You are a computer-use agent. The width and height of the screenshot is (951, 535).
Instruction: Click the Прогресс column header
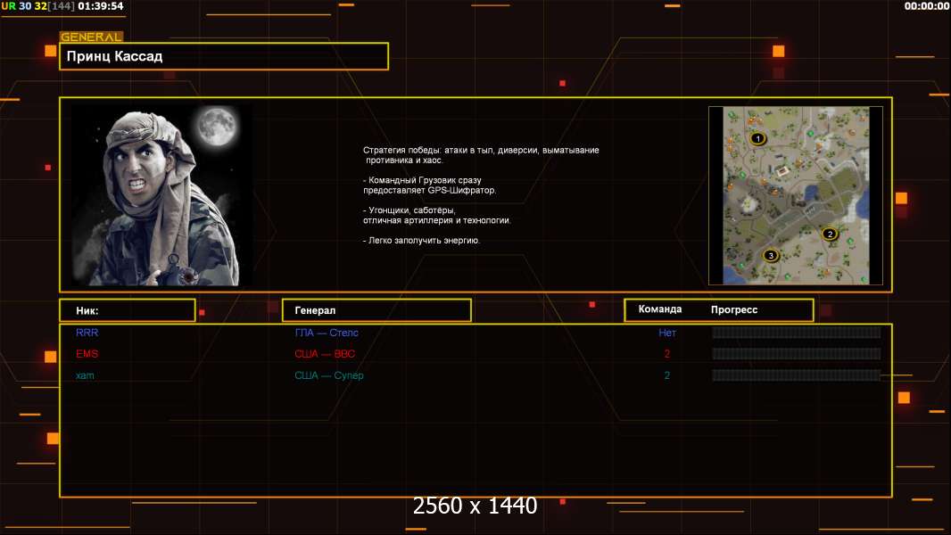[734, 309]
